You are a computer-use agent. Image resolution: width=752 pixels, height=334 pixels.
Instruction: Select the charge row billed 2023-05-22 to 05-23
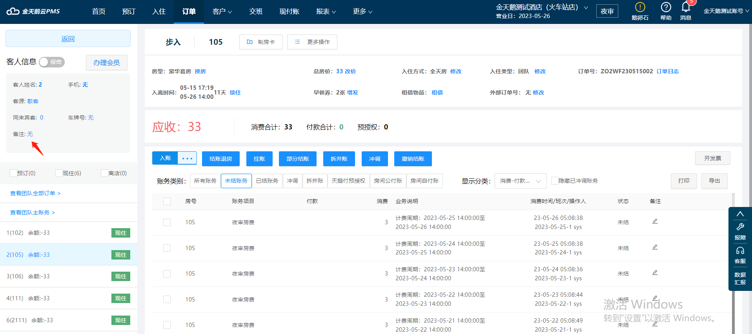pyautogui.click(x=167, y=299)
